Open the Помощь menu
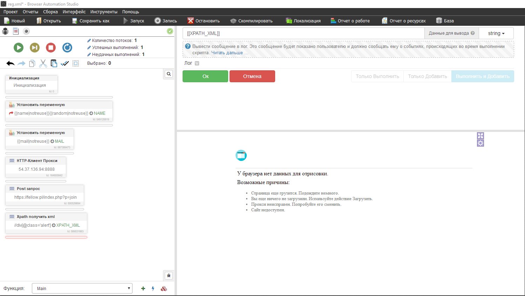Viewport: 525px width, 296px height. [x=131, y=12]
